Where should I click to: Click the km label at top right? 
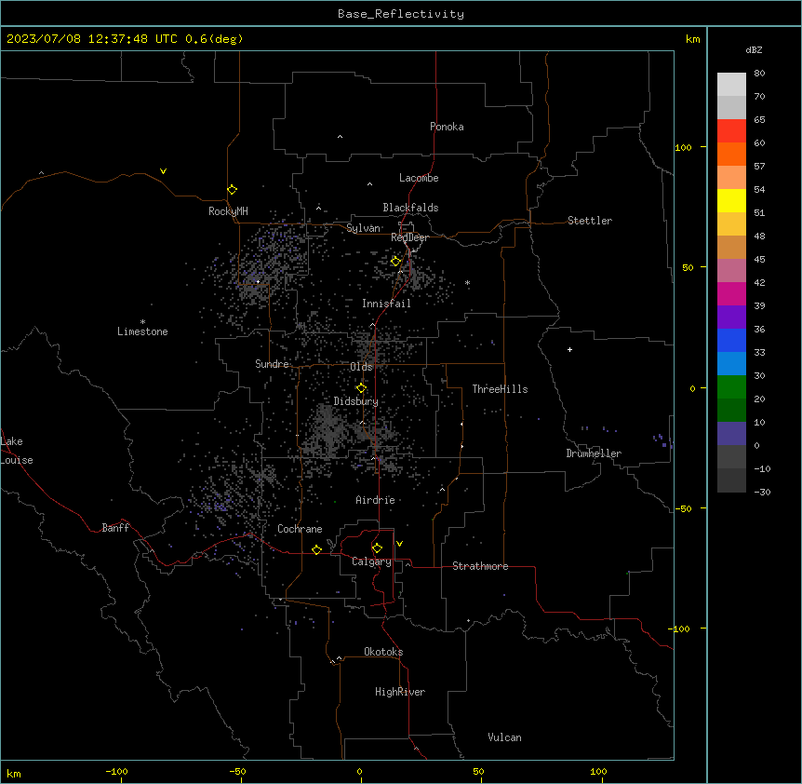pyautogui.click(x=692, y=39)
